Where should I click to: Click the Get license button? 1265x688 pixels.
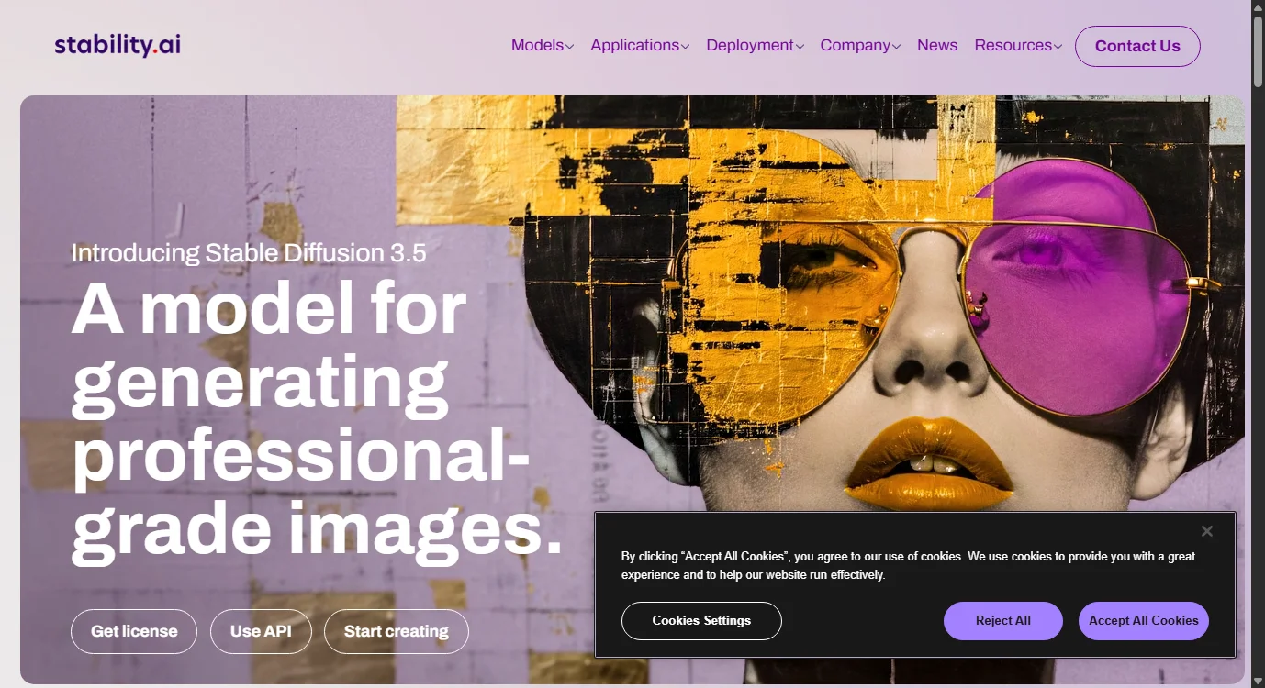point(134,631)
